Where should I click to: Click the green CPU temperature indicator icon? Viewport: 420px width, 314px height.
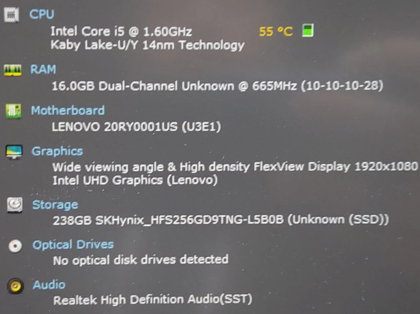pos(308,30)
